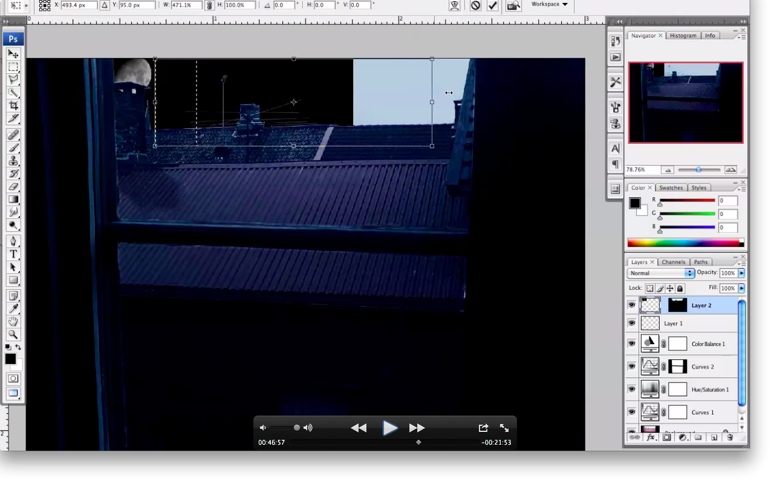This screenshot has height=484, width=774.
Task: Change the screen mode
Action: coord(13,393)
